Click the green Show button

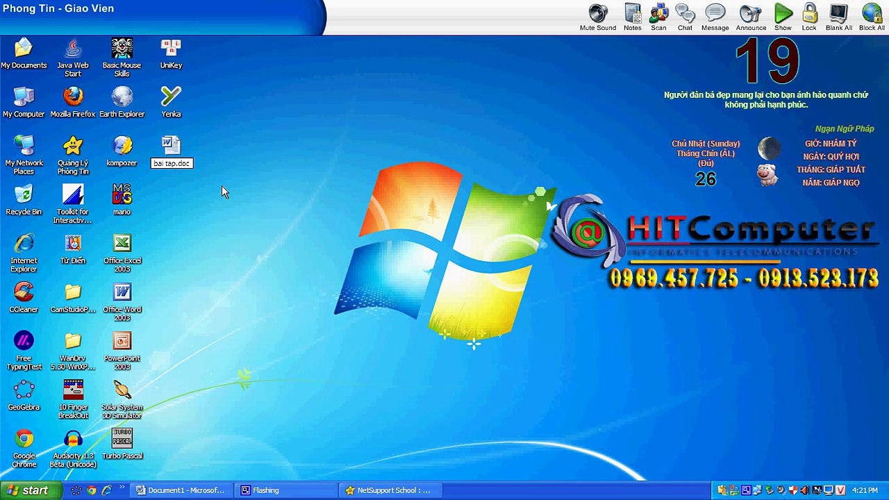783,17
